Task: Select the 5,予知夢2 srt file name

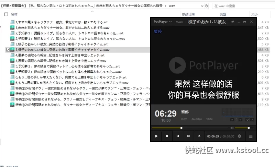Action: 67,66
